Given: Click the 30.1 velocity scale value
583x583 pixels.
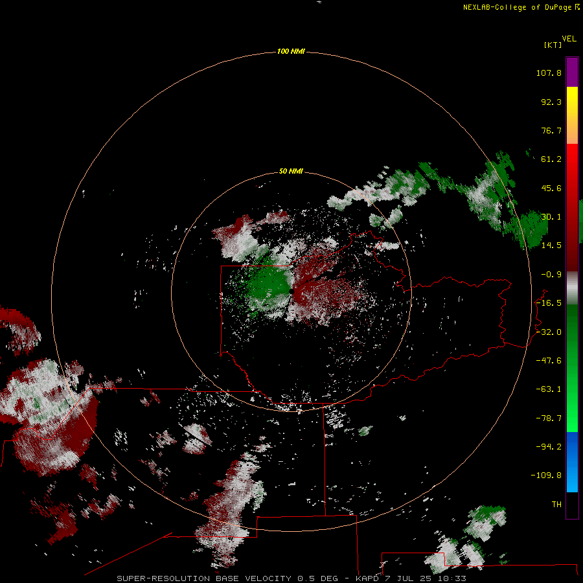Looking at the screenshot, I should pos(551,217).
